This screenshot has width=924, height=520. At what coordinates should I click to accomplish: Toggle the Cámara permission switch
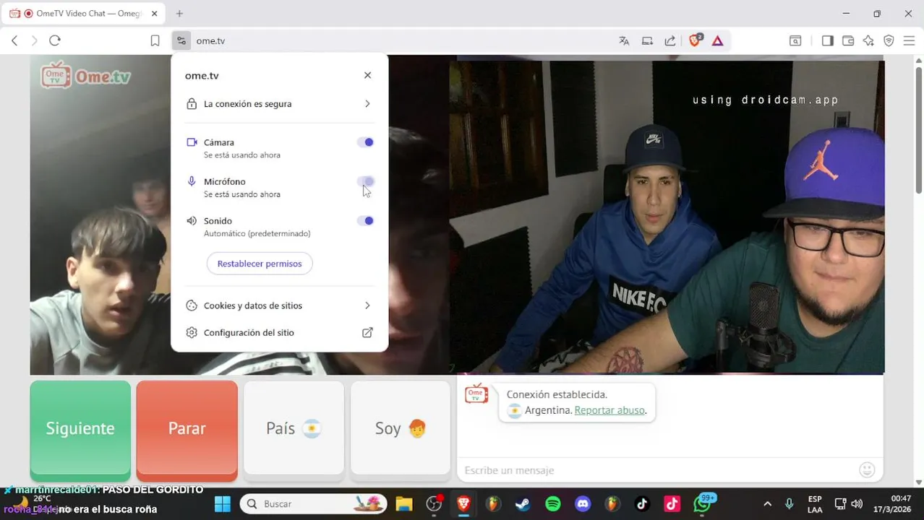(367, 142)
